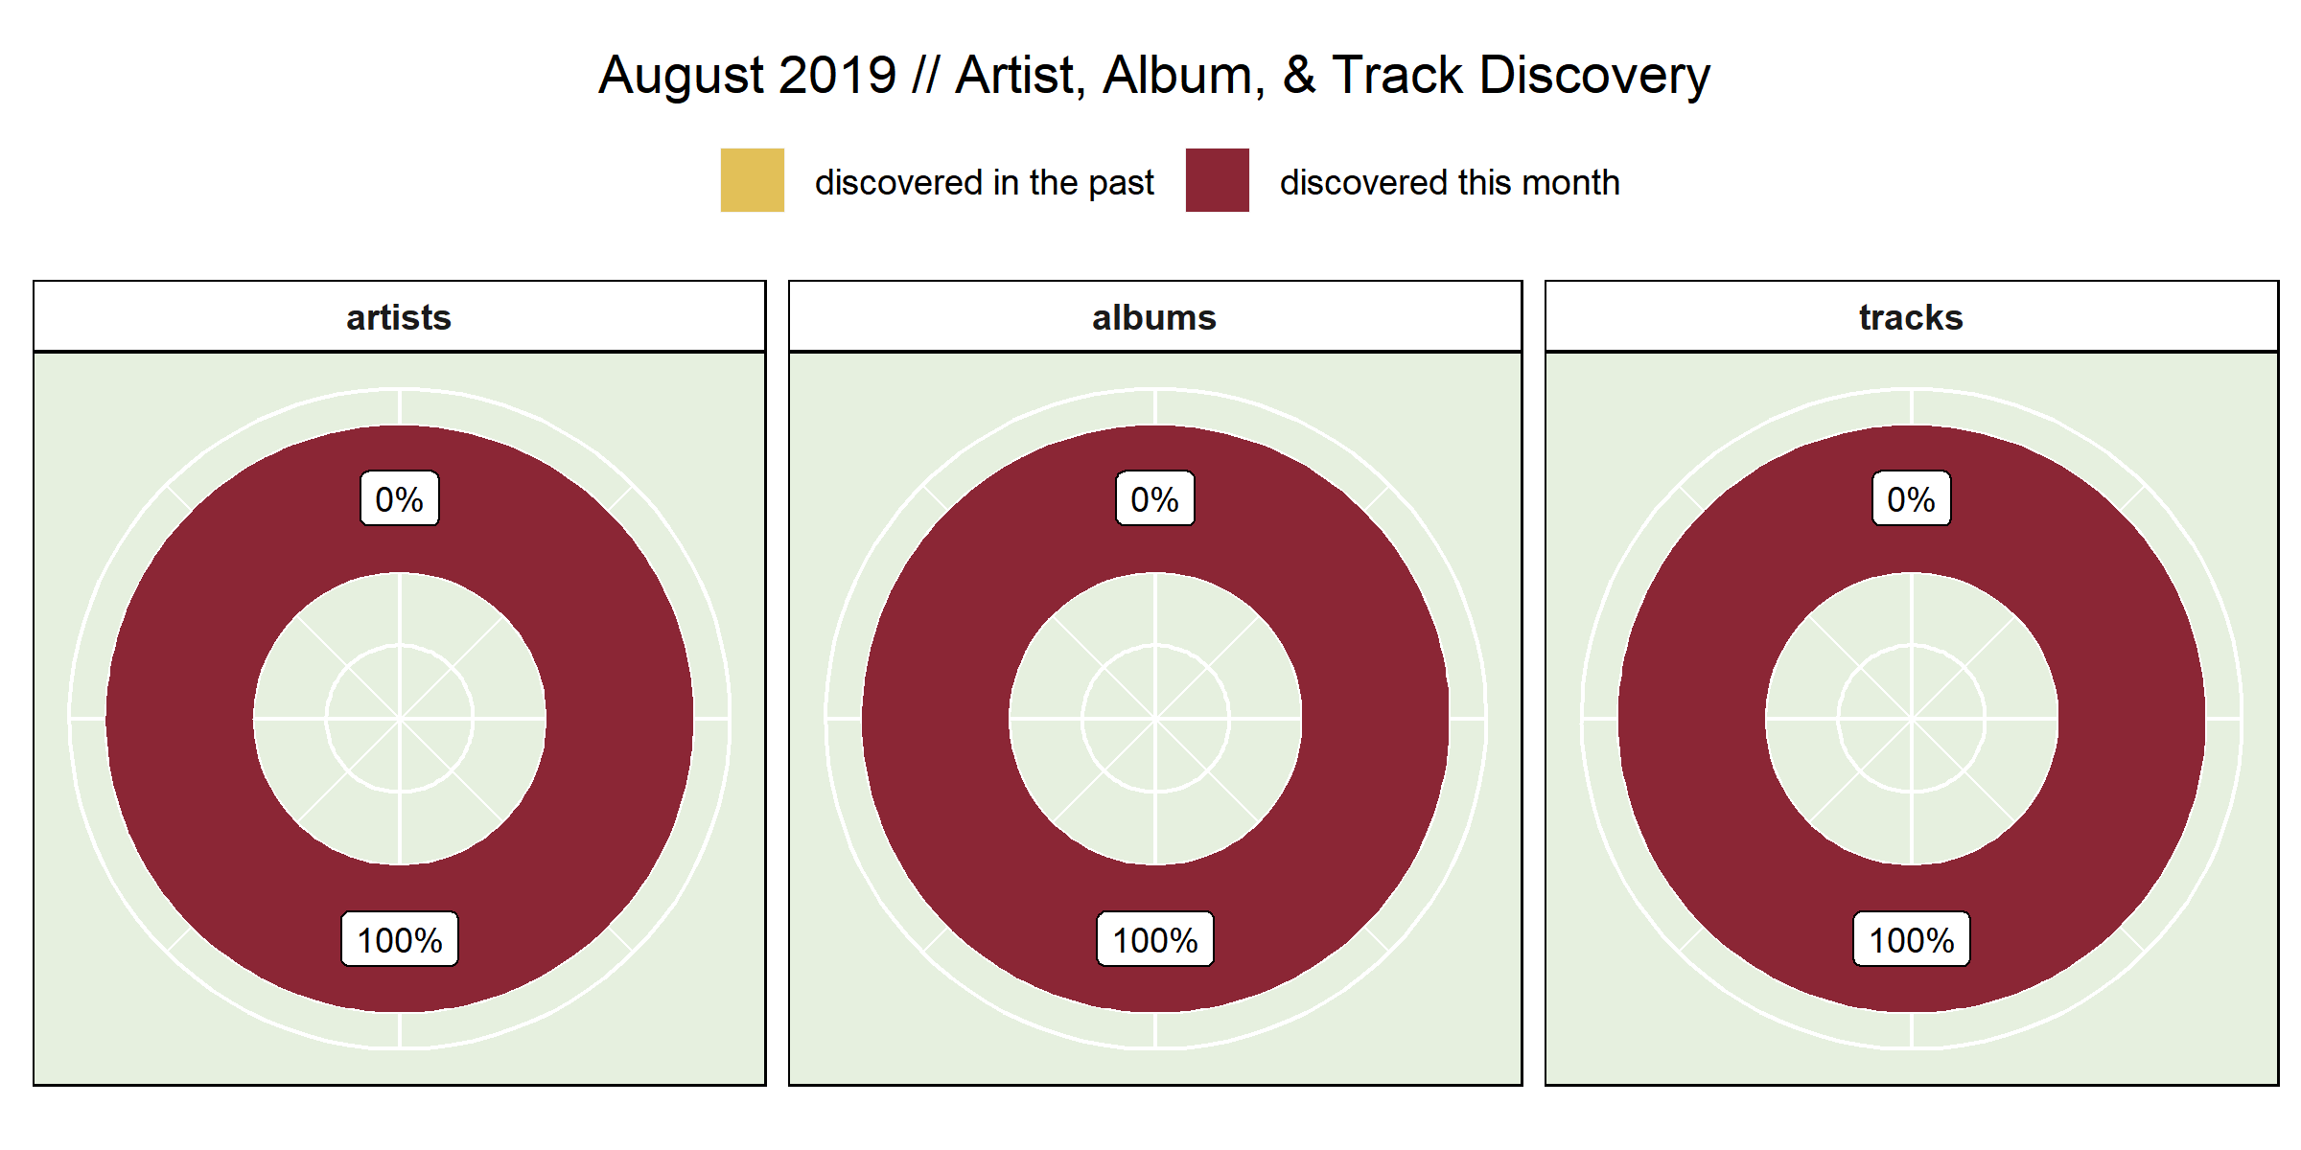Click the center hole of artists donut

pyautogui.click(x=399, y=719)
